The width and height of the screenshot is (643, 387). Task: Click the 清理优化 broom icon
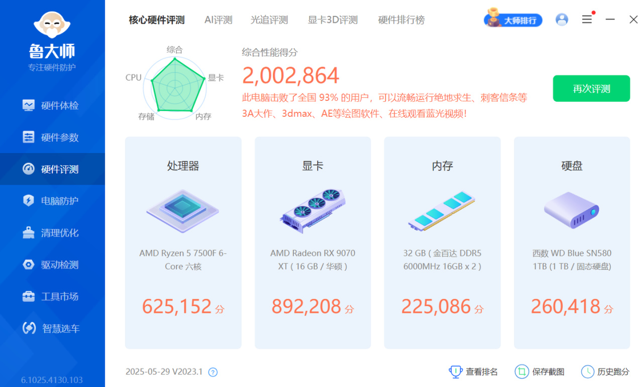click(29, 233)
